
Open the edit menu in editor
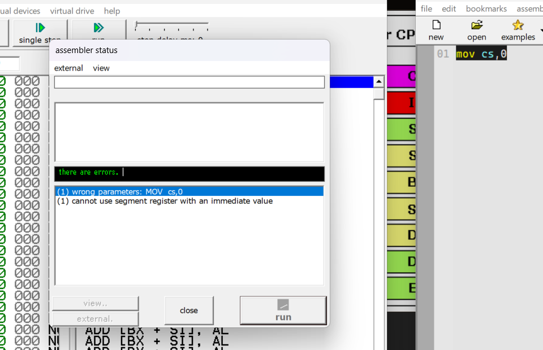[449, 8]
